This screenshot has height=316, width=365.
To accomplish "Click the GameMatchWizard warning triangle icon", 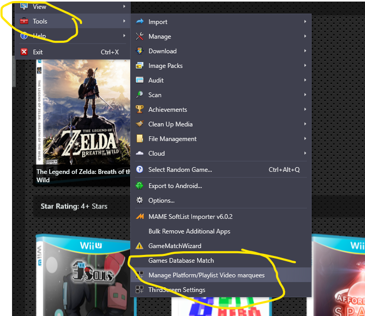I will pos(140,246).
